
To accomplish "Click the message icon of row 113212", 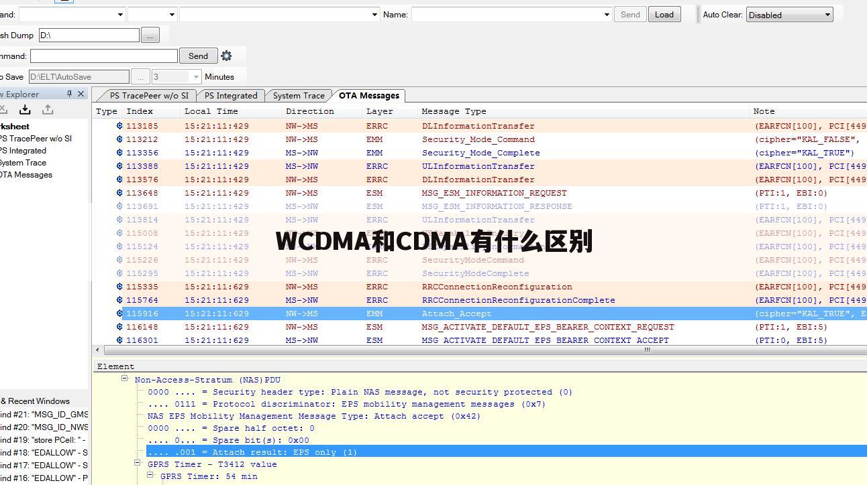I will tap(119, 139).
